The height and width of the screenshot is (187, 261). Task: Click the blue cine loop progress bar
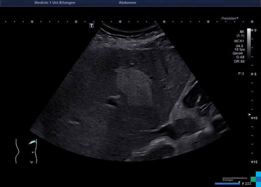coord(227,183)
